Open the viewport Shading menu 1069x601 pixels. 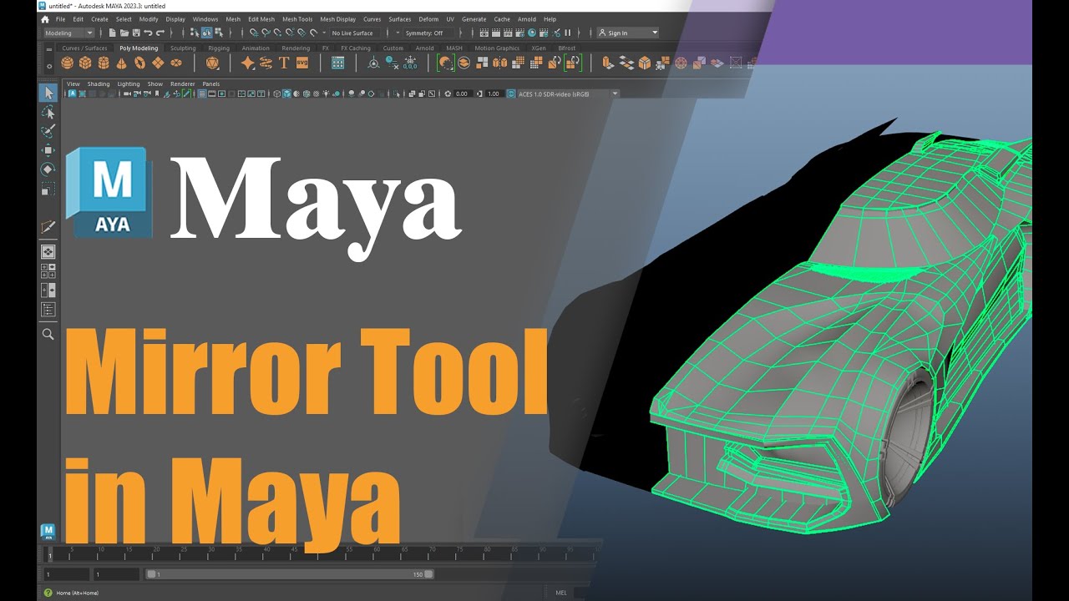click(x=99, y=83)
